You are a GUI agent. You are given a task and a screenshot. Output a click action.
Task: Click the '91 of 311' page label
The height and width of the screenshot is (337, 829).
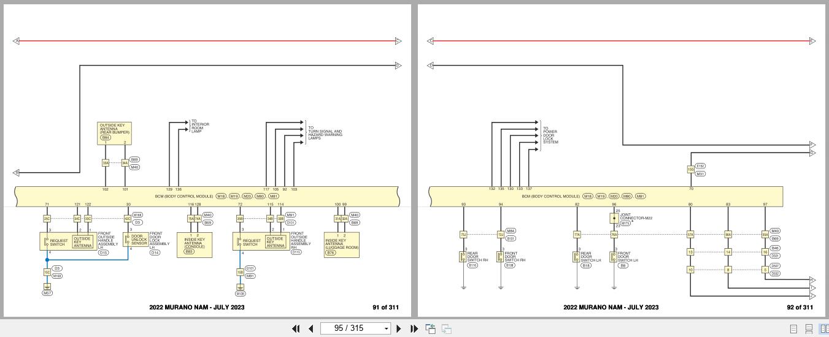click(x=385, y=308)
